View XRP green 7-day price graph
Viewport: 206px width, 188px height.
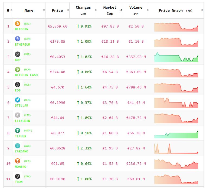[x=176, y=57]
